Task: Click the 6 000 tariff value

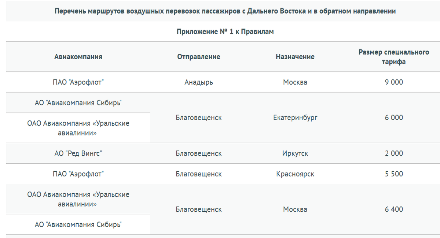Action: click(394, 118)
